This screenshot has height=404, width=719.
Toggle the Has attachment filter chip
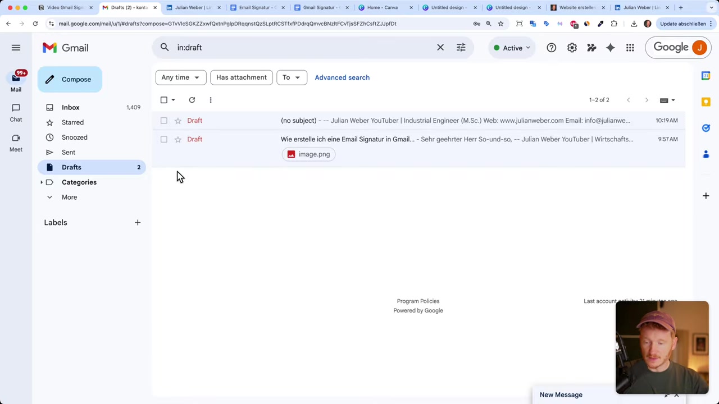pyautogui.click(x=242, y=77)
